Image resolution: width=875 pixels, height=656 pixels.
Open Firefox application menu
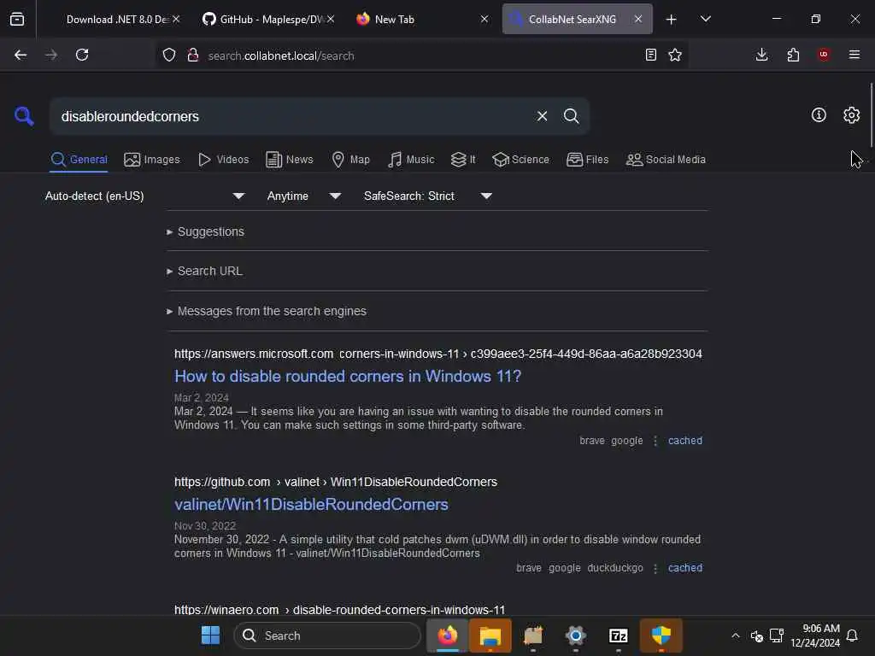pos(854,55)
